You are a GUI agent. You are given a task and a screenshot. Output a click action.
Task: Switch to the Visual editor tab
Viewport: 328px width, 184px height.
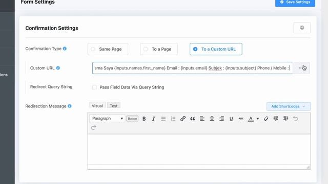coord(97,106)
